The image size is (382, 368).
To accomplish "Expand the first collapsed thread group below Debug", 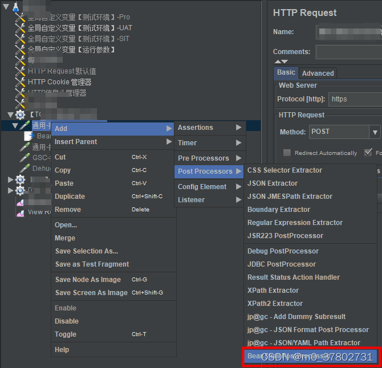I will pos(10,179).
